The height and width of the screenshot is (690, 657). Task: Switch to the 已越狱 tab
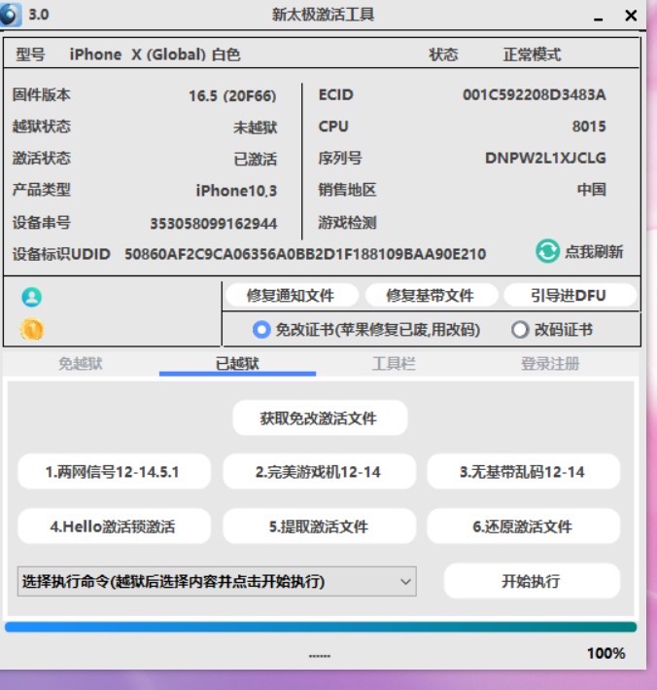237,363
